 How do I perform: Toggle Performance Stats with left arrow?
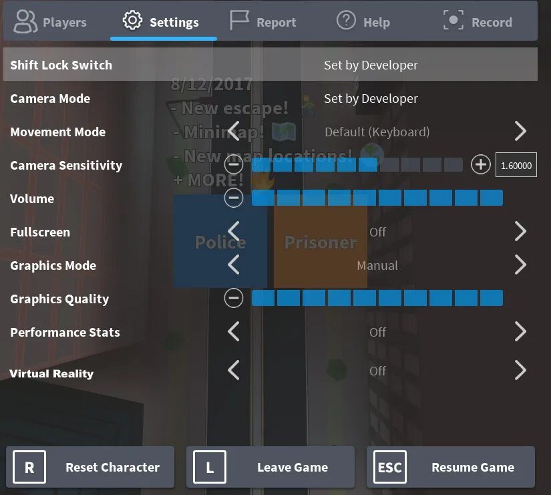234,331
